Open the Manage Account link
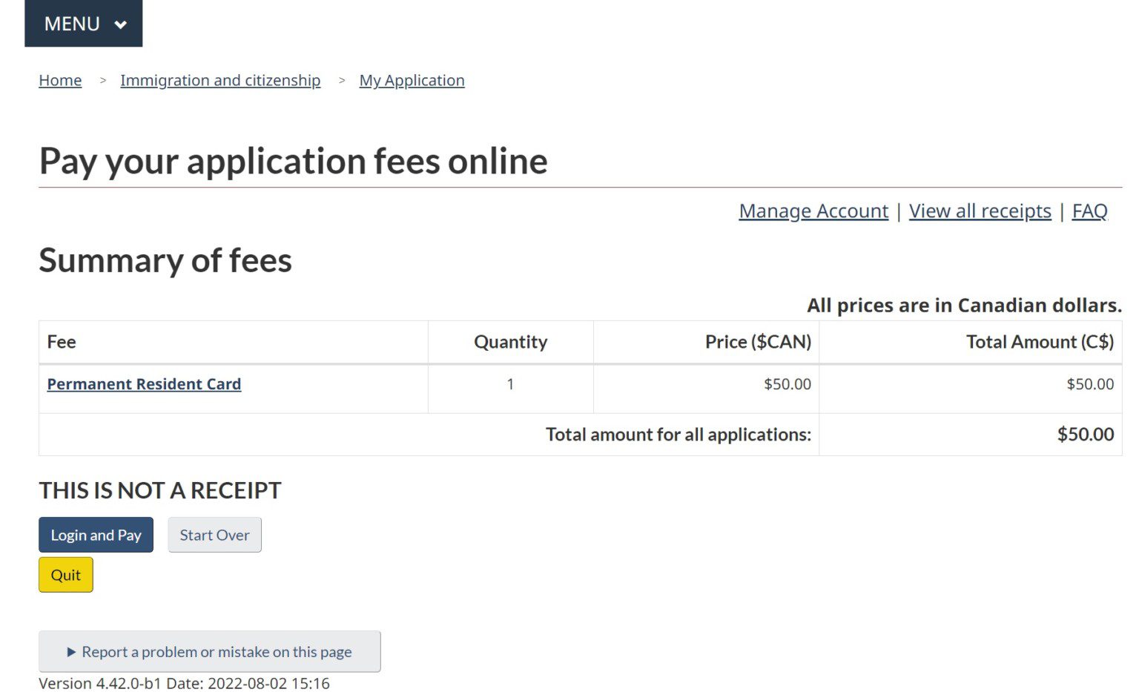Viewport: 1139px width, 692px height. [x=813, y=211]
